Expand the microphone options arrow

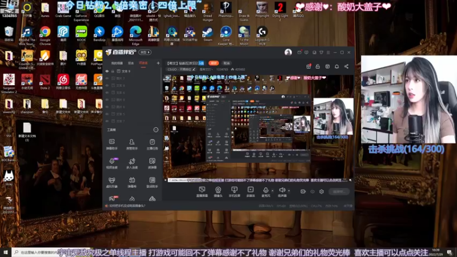(272, 191)
